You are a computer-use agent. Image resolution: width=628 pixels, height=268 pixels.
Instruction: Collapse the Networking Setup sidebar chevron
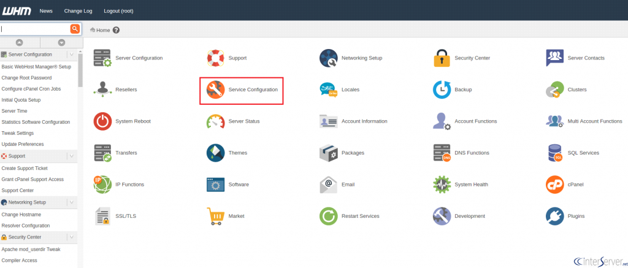[71, 202]
